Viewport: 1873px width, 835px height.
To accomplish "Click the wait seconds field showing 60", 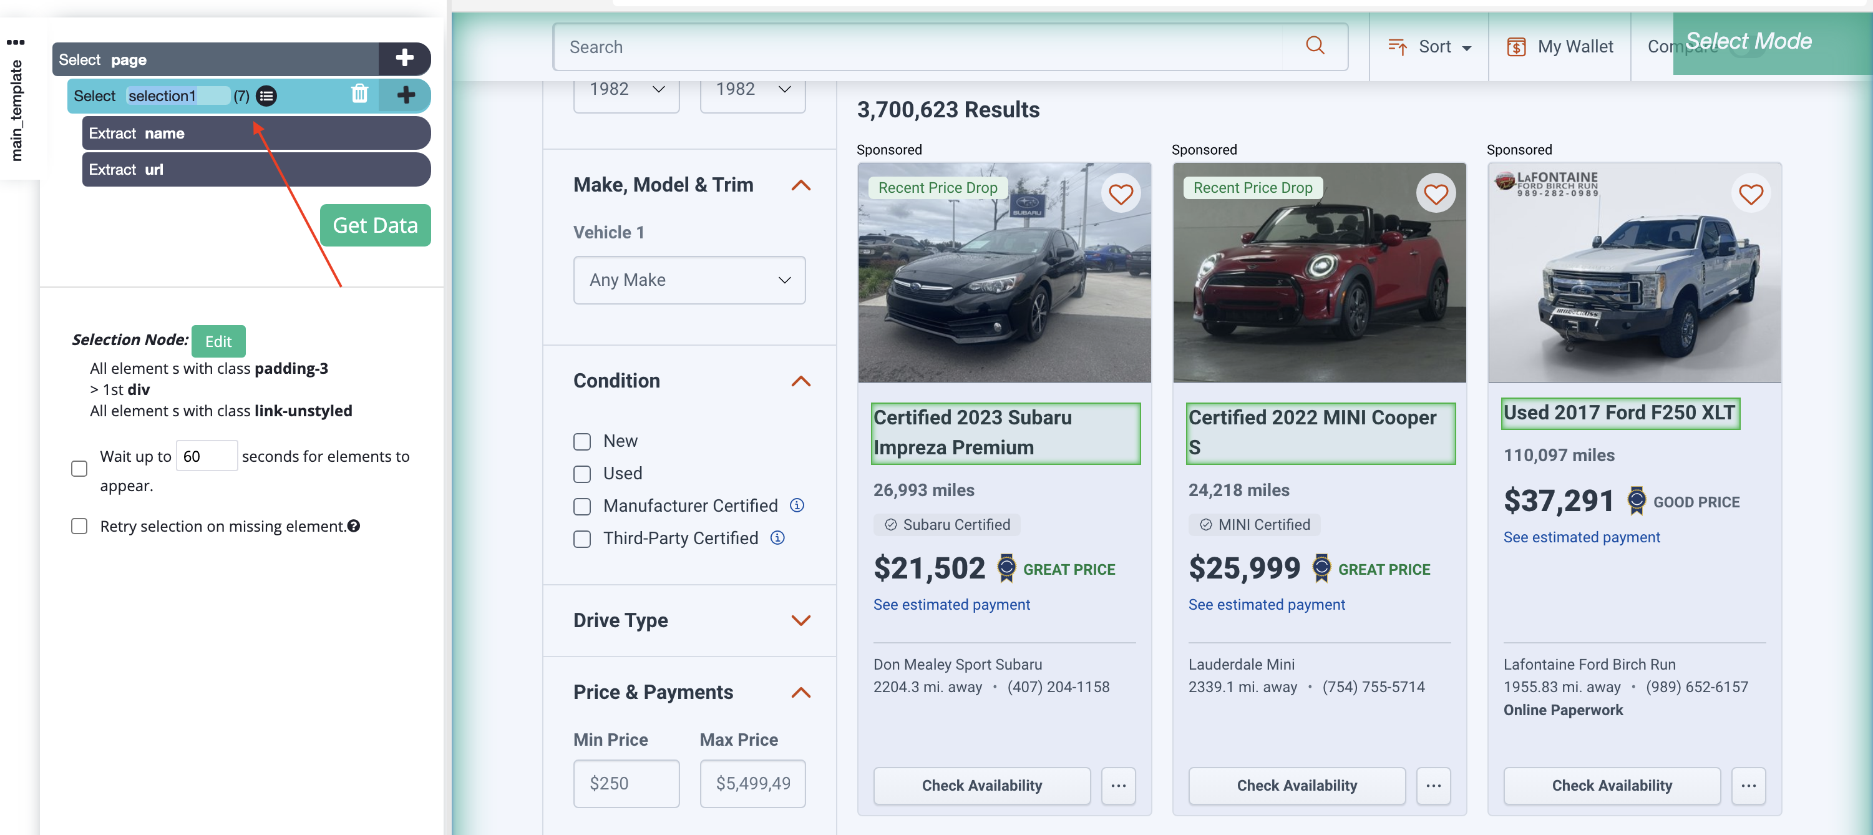I will pyautogui.click(x=207, y=456).
